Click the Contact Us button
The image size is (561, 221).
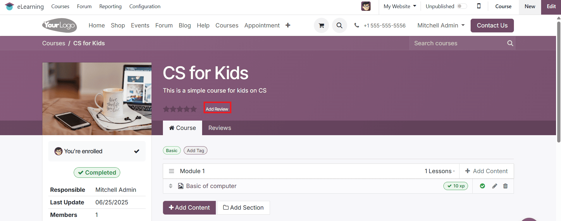tap(492, 25)
